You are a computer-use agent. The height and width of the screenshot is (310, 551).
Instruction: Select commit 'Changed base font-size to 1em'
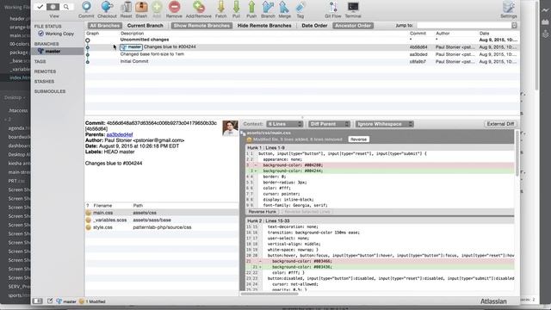[302, 54]
